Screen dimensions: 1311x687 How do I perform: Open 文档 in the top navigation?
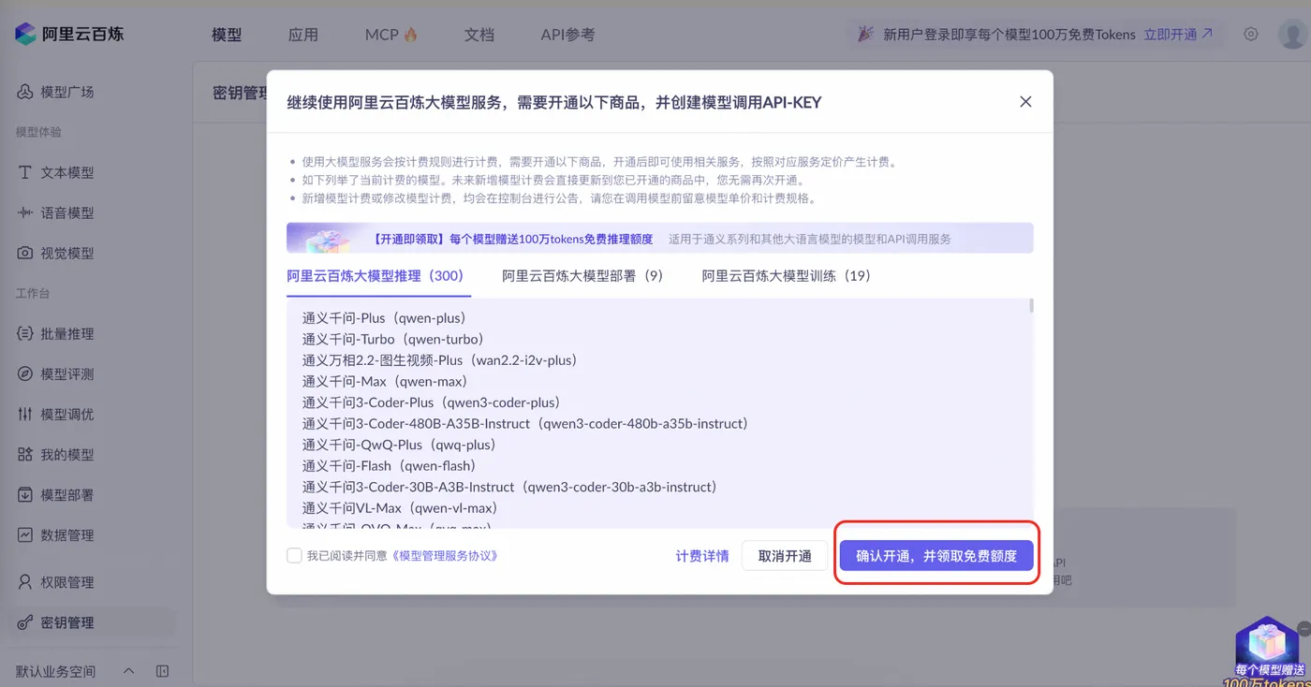479,35
